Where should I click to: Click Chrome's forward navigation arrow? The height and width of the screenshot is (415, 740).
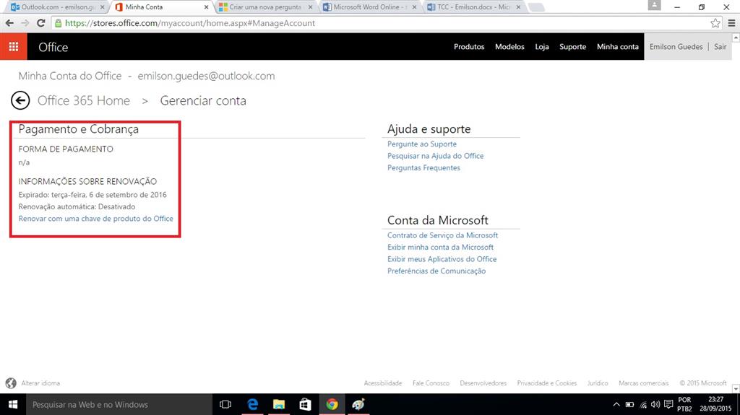(25, 22)
